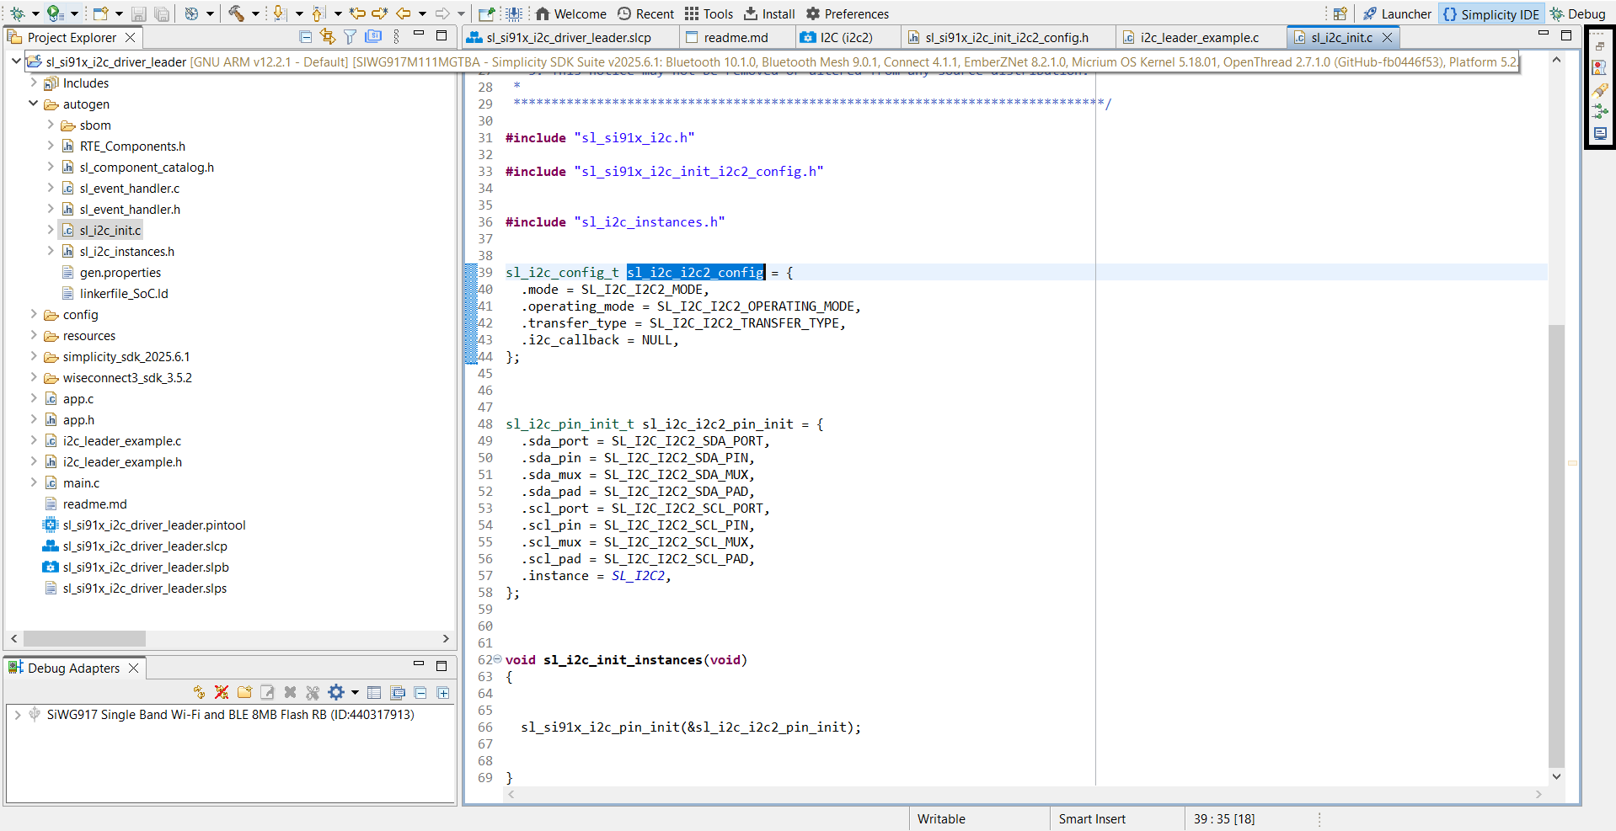The width and height of the screenshot is (1616, 831).
Task: Open the Run dropdown arrow next to the play icon
Action: point(74,13)
